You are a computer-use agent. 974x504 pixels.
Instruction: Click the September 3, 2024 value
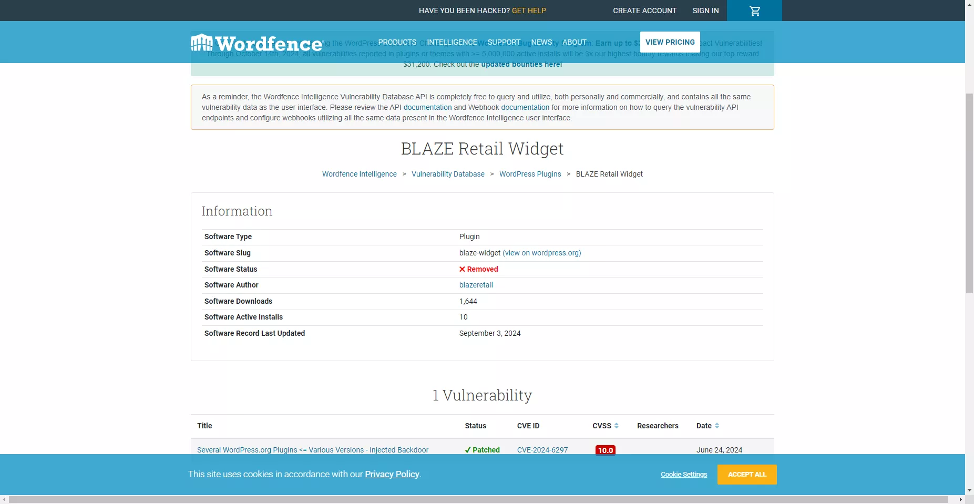click(x=490, y=333)
